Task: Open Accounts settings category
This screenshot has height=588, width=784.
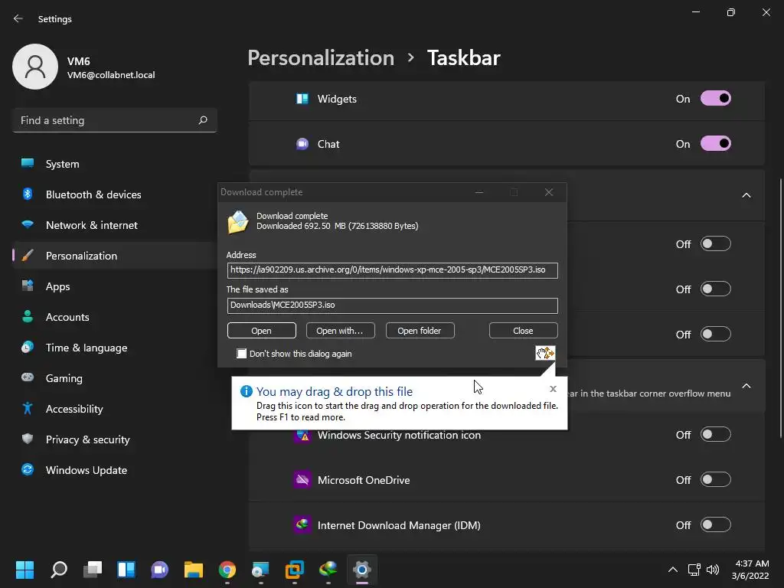Action: (115, 317)
